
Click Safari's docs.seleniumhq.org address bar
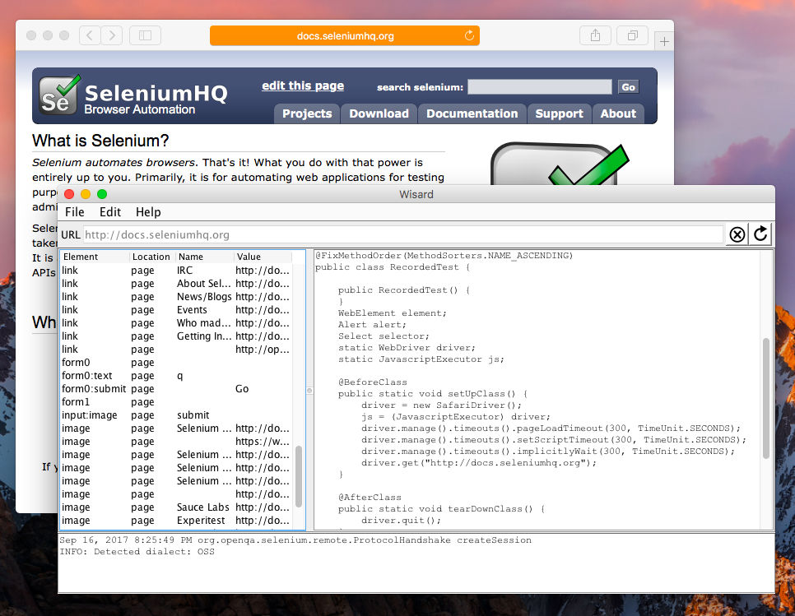(x=345, y=35)
